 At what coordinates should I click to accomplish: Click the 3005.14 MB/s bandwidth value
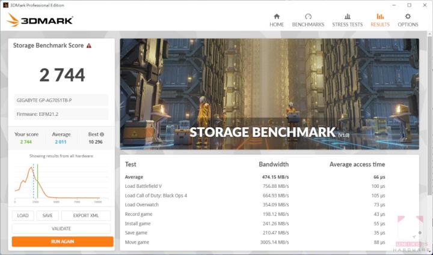274,242
